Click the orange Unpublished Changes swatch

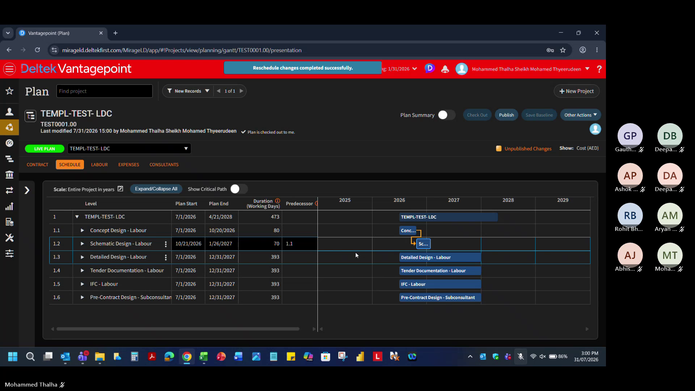click(x=499, y=148)
